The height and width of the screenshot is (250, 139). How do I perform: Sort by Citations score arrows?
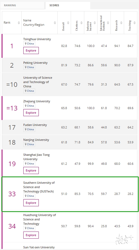point(82,23)
